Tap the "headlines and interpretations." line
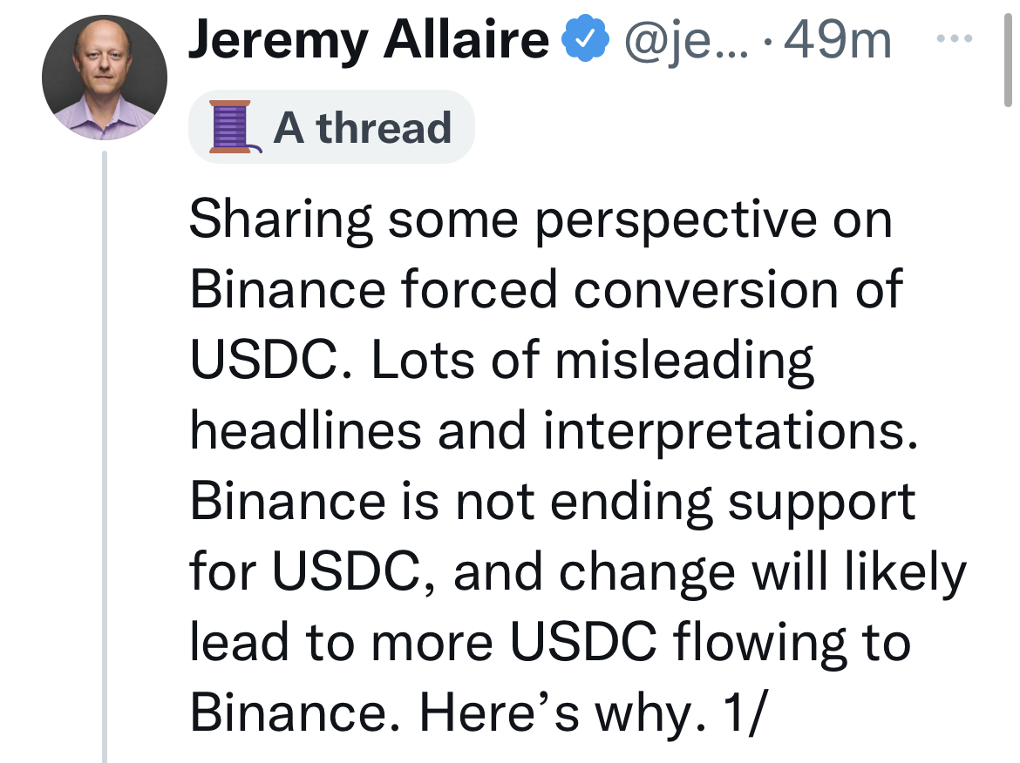This screenshot has width=1020, height=763. click(554, 430)
